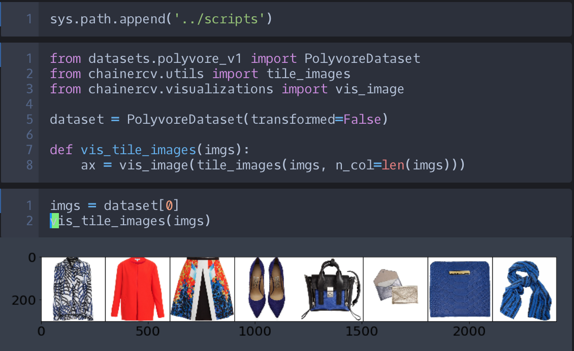Click the chainercv.visualizations import line

[226, 89]
